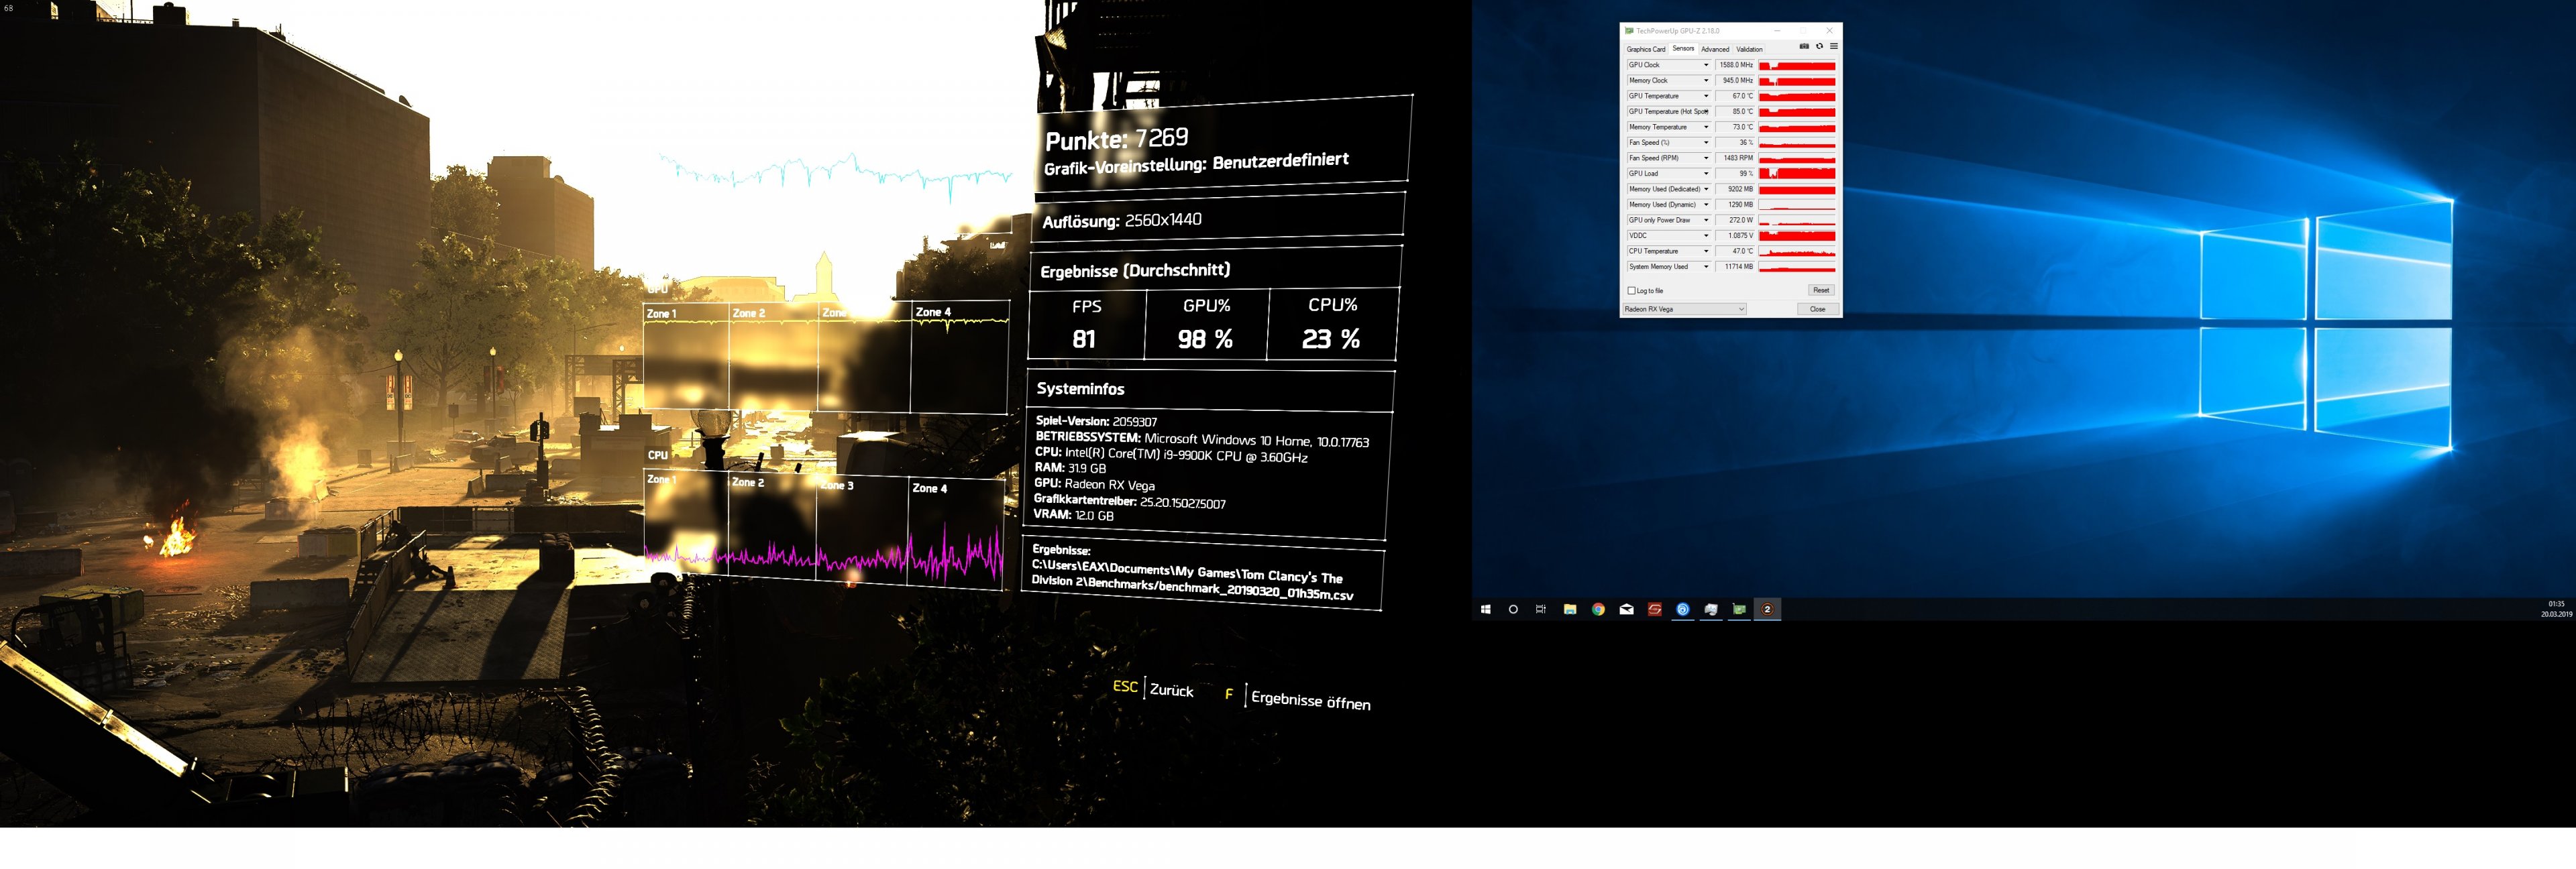Click the red square taskbar app icon
The width and height of the screenshot is (2576, 869).
tap(1655, 609)
